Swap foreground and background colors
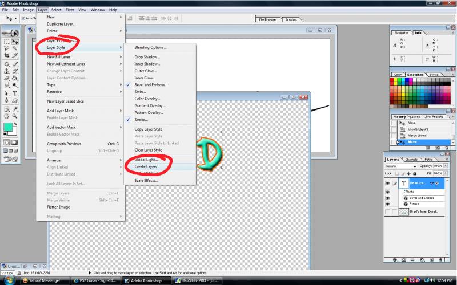 [x=15, y=124]
